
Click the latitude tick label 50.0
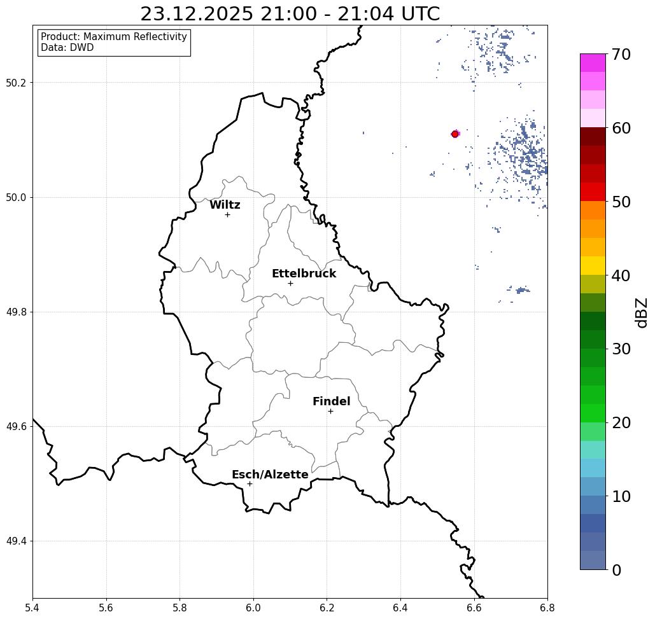pos(16,197)
